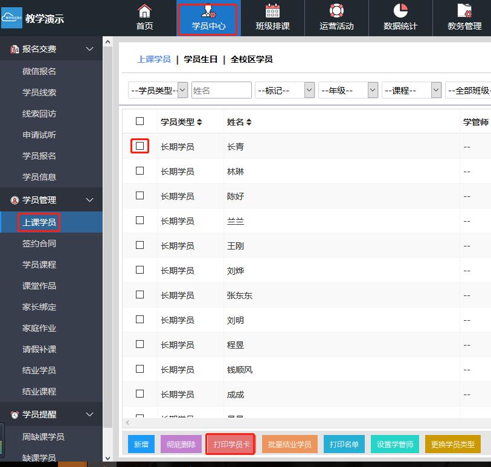Collapse the 报名交费 sidebar section
Viewport: 491px width, 467px height.
[89, 49]
